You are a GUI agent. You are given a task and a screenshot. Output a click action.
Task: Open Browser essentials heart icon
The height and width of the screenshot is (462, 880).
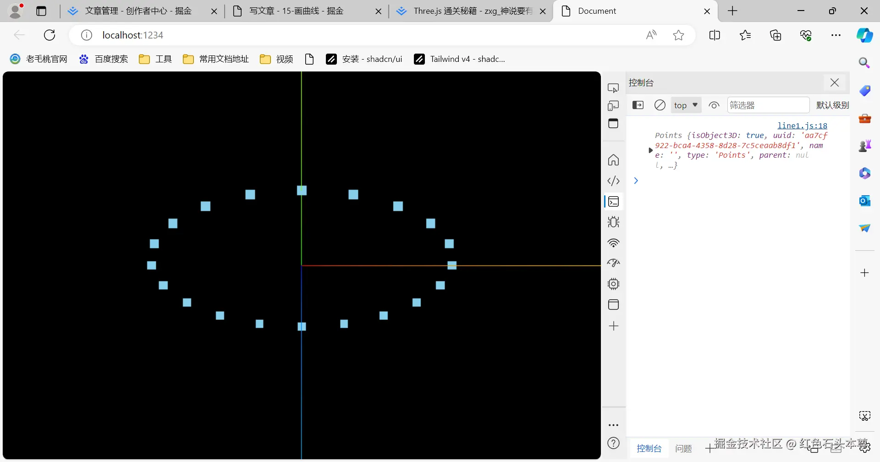point(806,35)
